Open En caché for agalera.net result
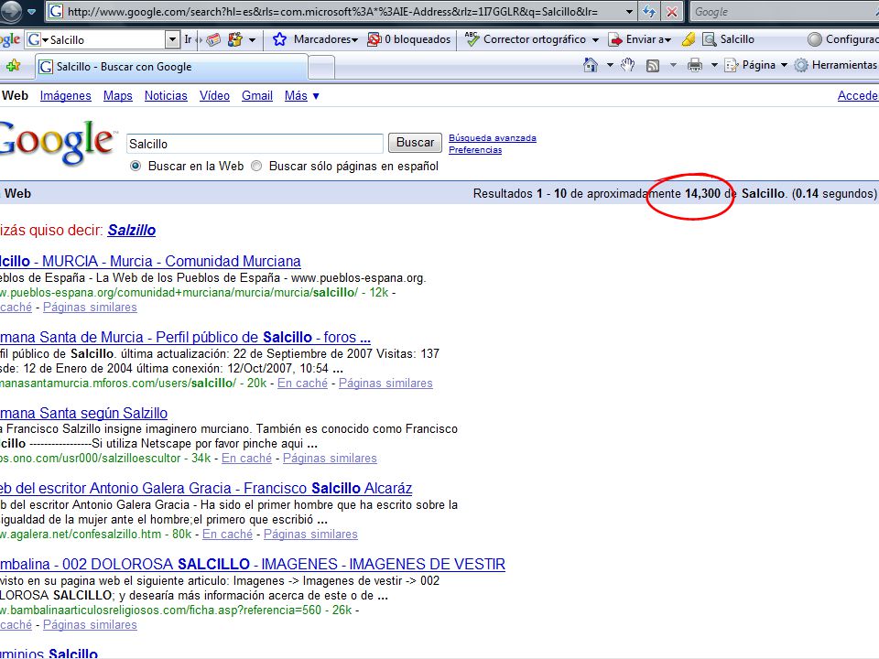The height and width of the screenshot is (659, 879). [228, 535]
